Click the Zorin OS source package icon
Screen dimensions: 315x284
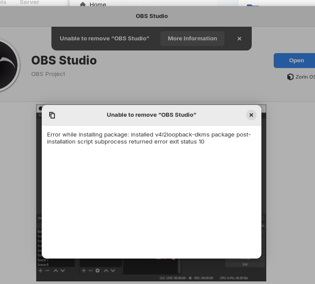(290, 77)
